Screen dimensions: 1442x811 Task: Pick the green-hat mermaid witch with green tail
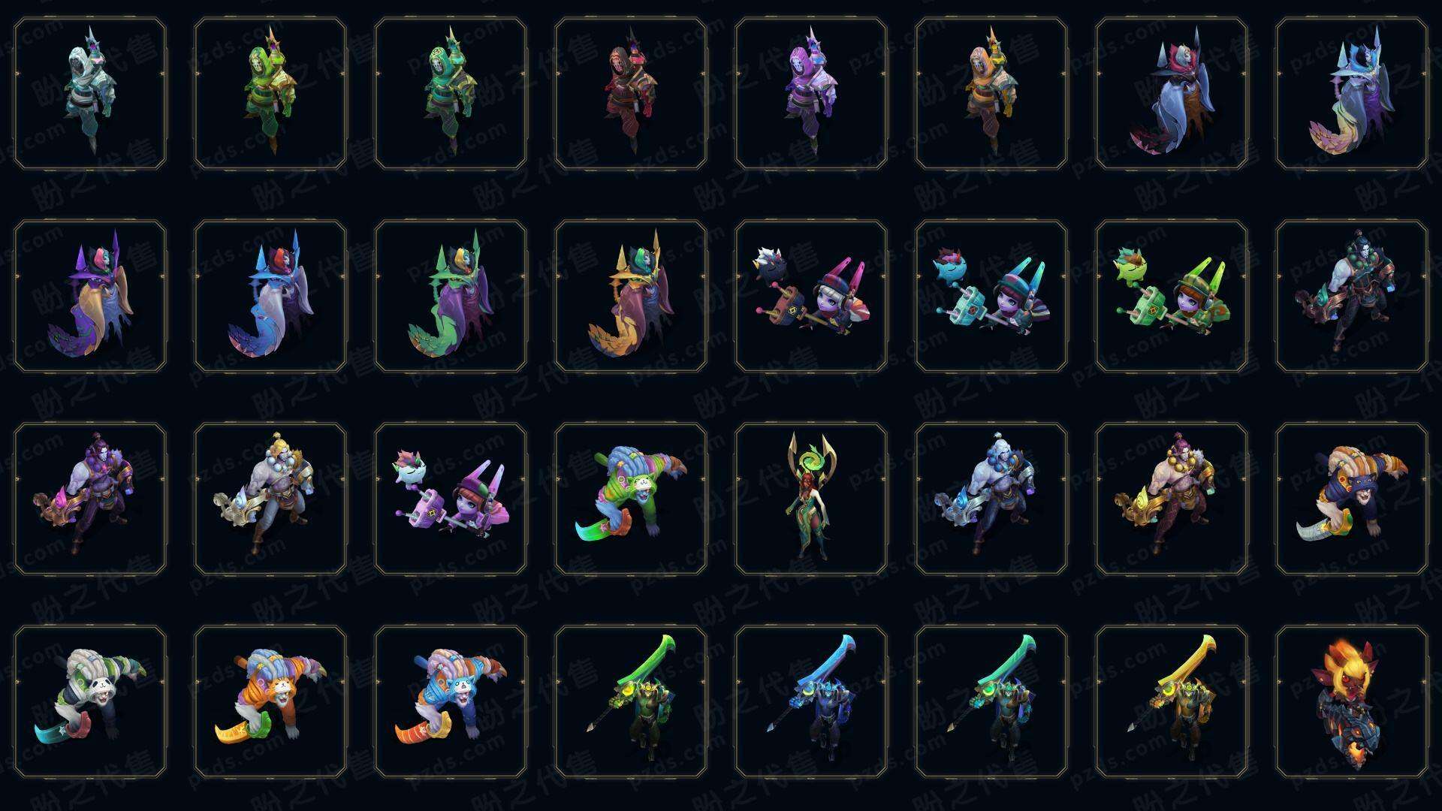(451, 296)
